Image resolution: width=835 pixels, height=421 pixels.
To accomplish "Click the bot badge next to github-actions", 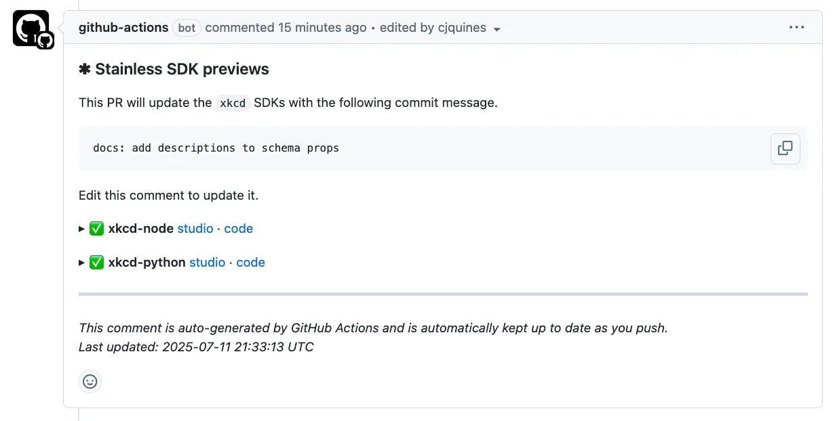I will coord(187,28).
